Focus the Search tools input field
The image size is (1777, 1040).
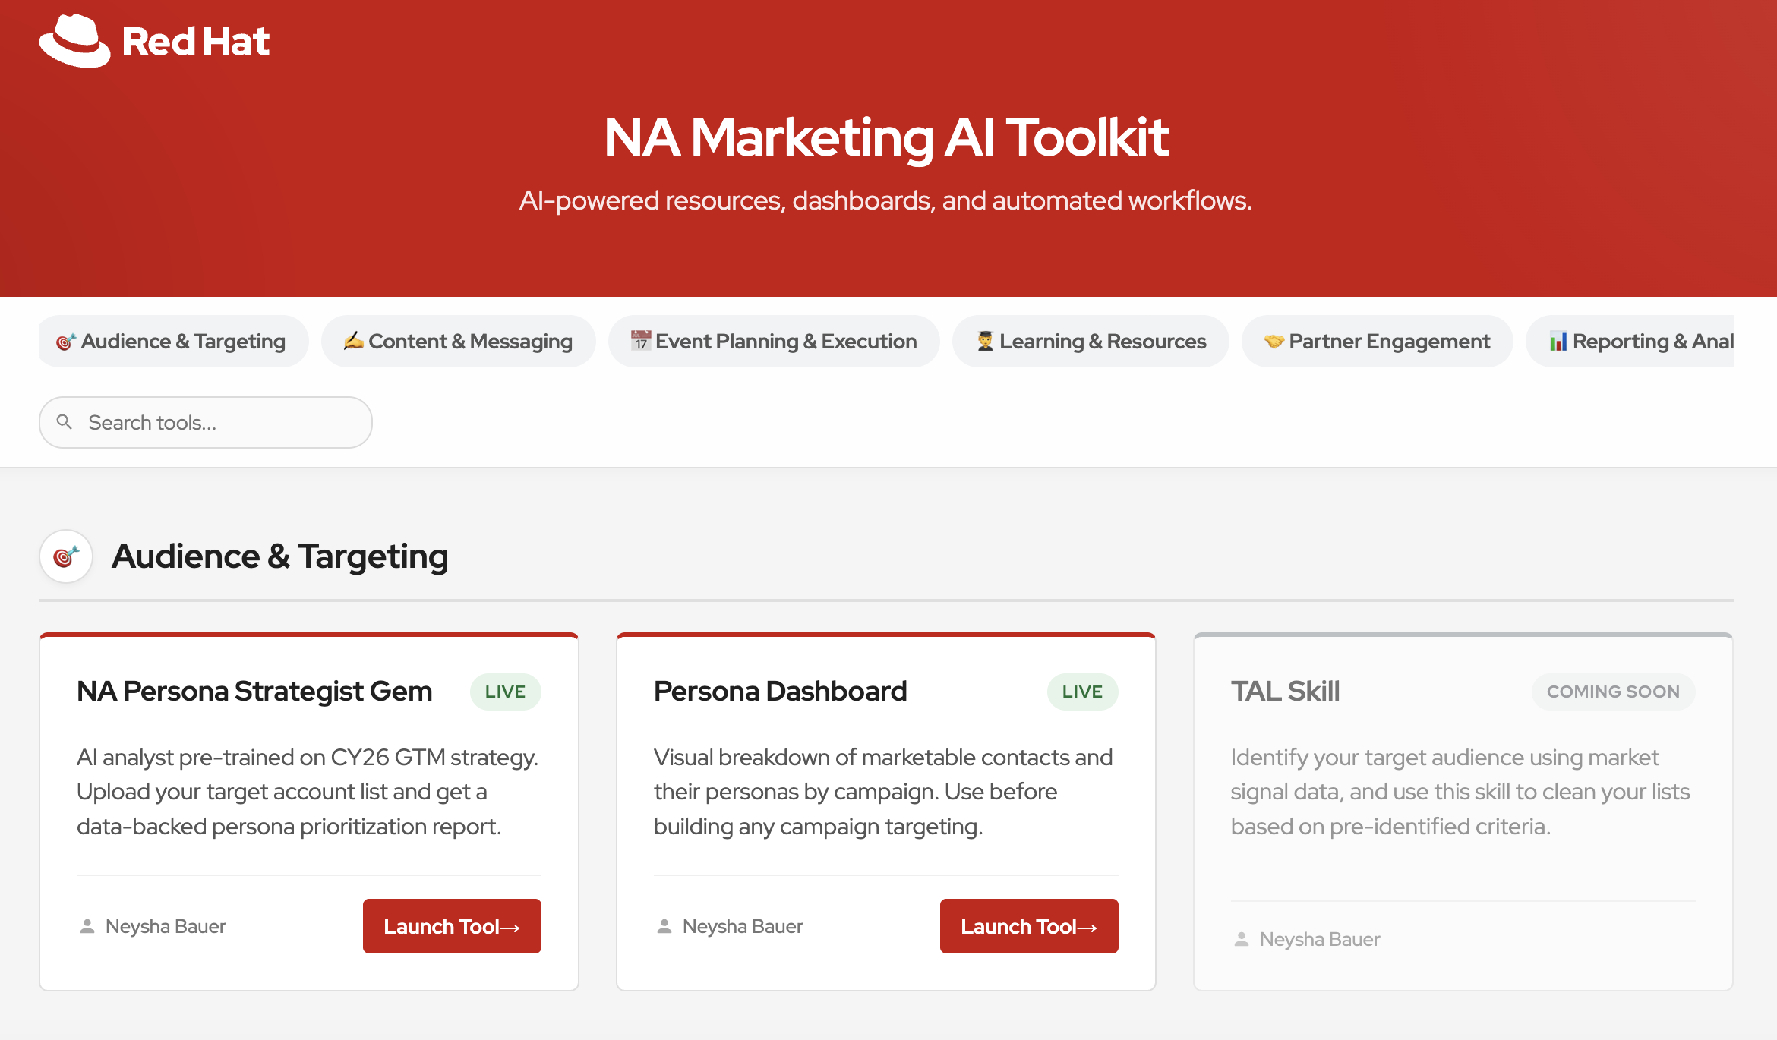coord(206,422)
